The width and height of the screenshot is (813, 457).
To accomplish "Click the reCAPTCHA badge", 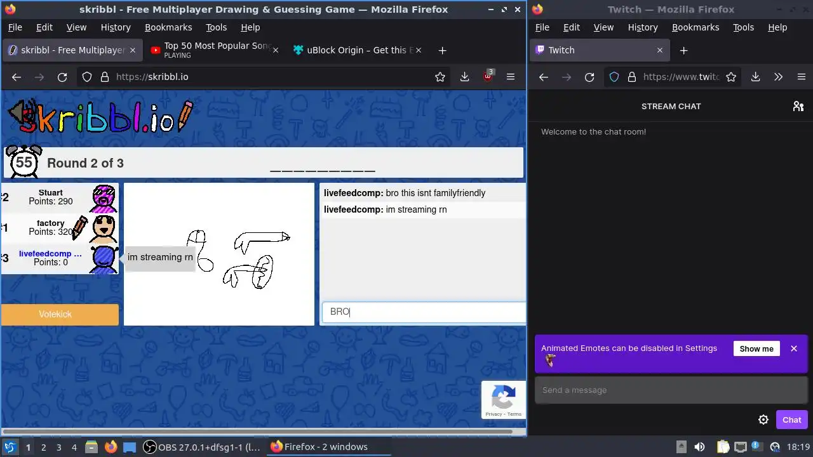I will [503, 399].
